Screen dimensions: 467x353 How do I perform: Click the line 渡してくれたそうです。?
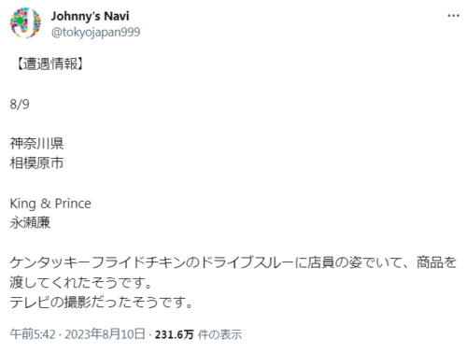point(81,283)
